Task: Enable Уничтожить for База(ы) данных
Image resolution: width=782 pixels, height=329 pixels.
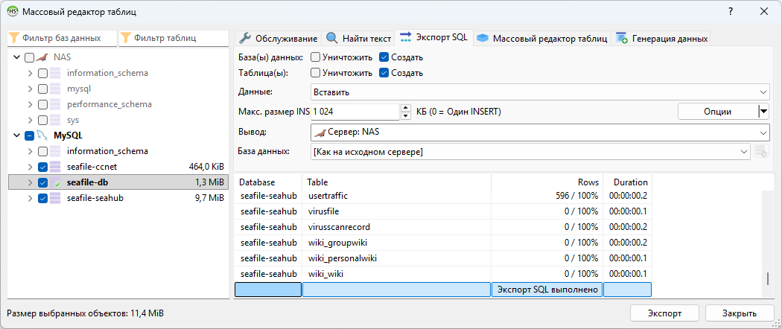Action: (x=315, y=57)
